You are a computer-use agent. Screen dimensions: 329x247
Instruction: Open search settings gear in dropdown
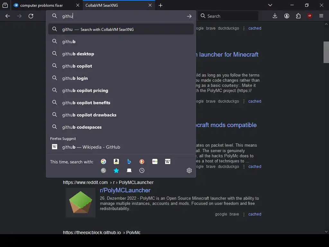point(189,170)
